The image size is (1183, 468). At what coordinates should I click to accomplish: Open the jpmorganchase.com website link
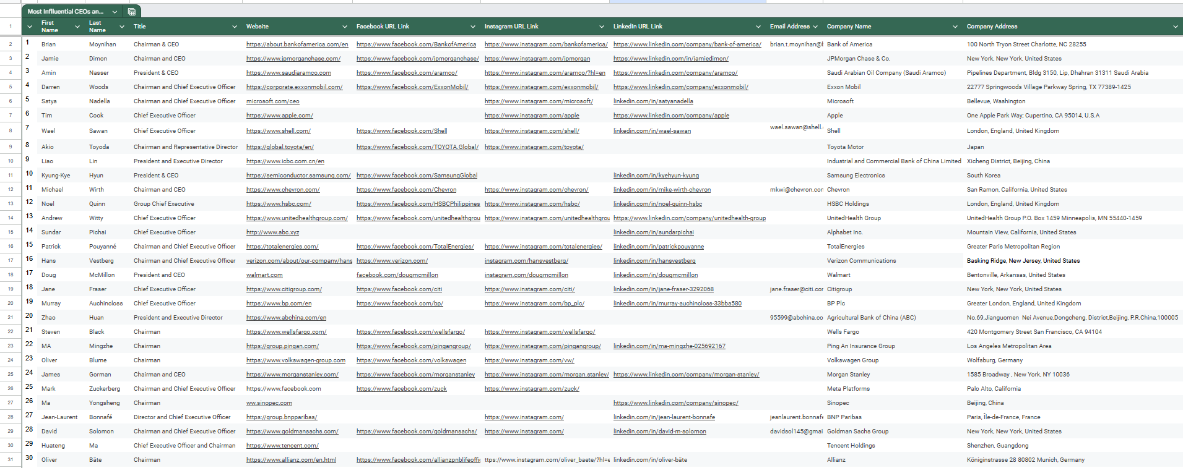coord(293,59)
